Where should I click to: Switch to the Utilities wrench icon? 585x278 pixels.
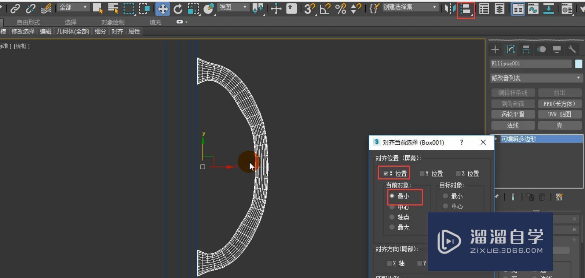[572, 49]
